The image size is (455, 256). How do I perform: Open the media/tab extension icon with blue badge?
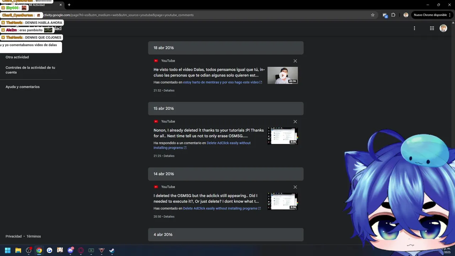(x=385, y=15)
